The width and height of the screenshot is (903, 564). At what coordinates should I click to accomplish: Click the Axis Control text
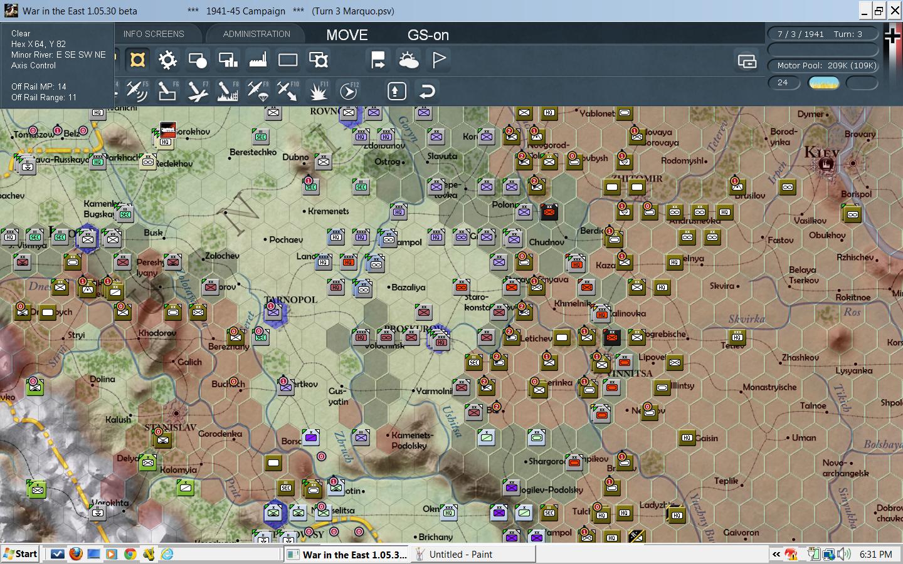33,65
